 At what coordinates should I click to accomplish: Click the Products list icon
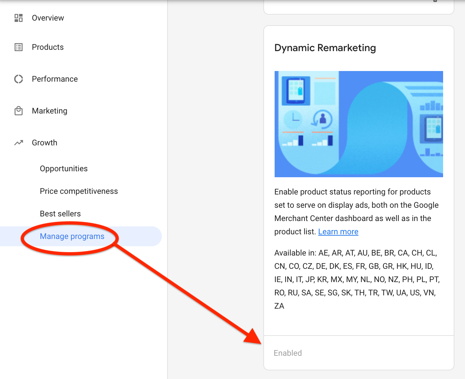pos(19,47)
